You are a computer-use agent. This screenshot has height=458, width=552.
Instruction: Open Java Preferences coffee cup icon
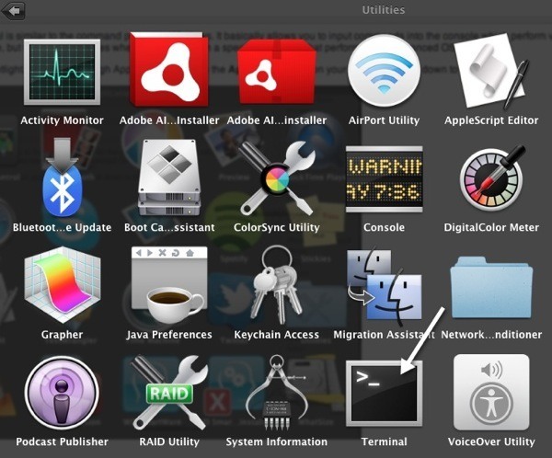(x=169, y=285)
